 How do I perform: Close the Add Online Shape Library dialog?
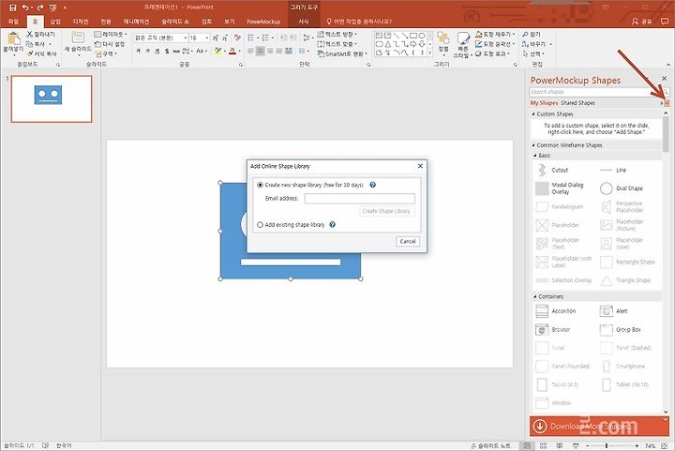pyautogui.click(x=420, y=166)
